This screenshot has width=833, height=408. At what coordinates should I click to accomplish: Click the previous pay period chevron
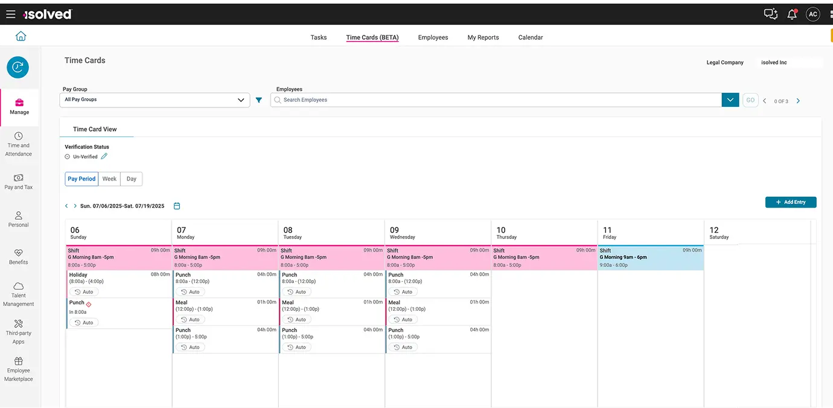[66, 206]
